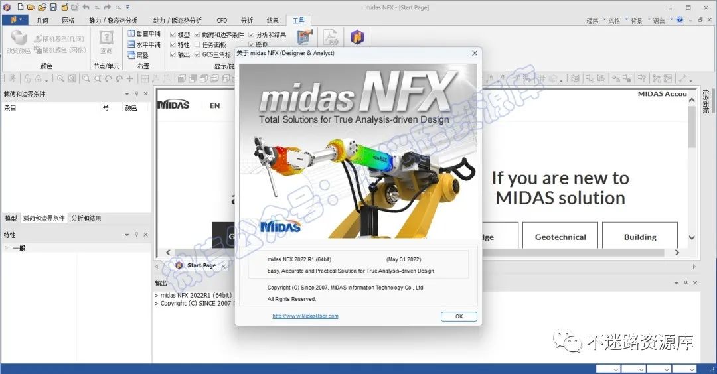The height and width of the screenshot is (374, 717).
Task: Click the New file icon in quick access toolbar
Action: pos(21,7)
